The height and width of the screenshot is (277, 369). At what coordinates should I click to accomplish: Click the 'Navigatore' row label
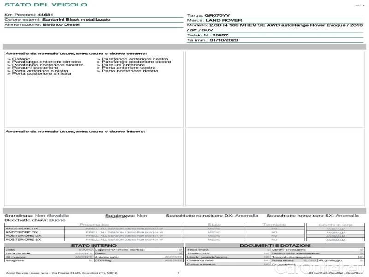tap(15, 260)
